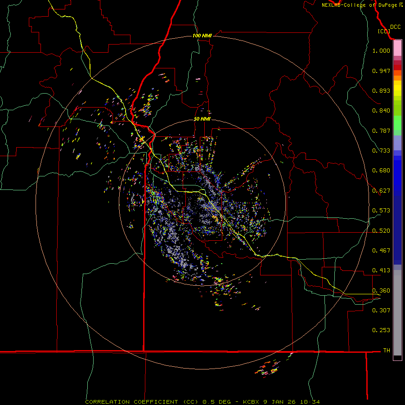
Task: Select the 0.733 scale value
Action: click(381, 151)
